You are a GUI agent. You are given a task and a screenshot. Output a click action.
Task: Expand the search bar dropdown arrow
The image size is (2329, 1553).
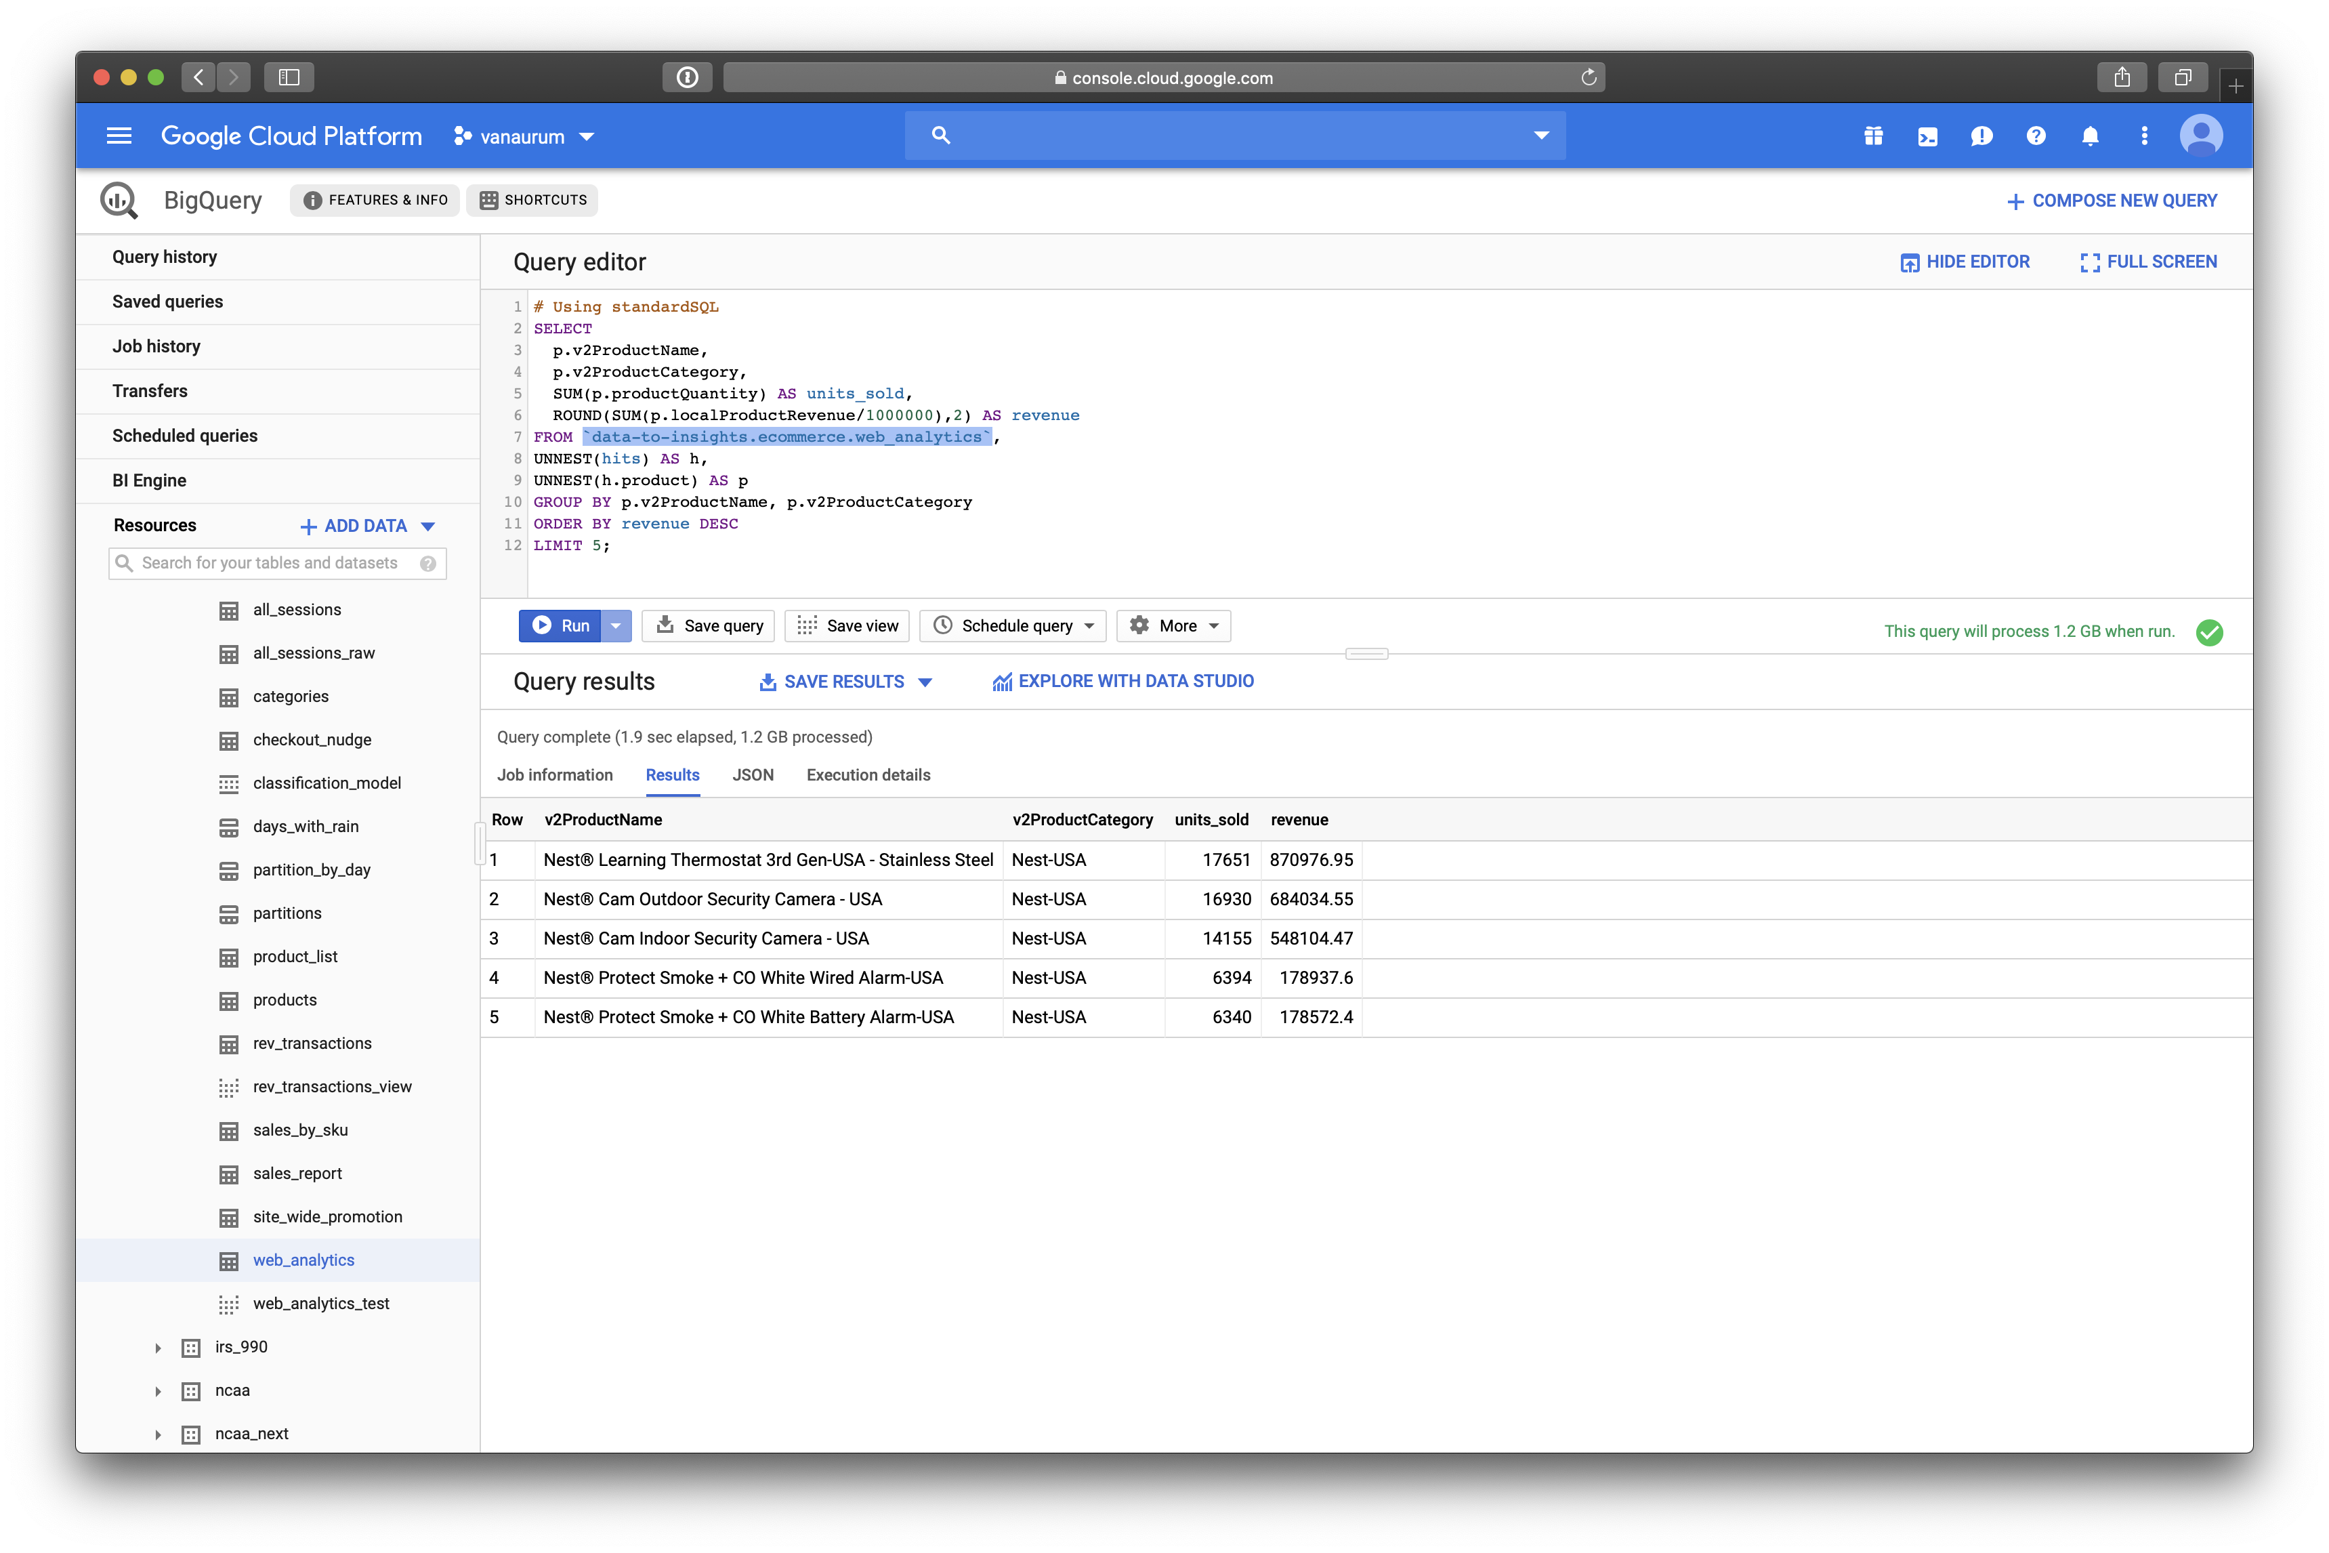pyautogui.click(x=1540, y=136)
